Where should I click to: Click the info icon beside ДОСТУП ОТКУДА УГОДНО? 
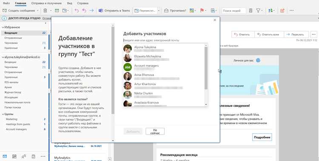(x=4, y=18)
